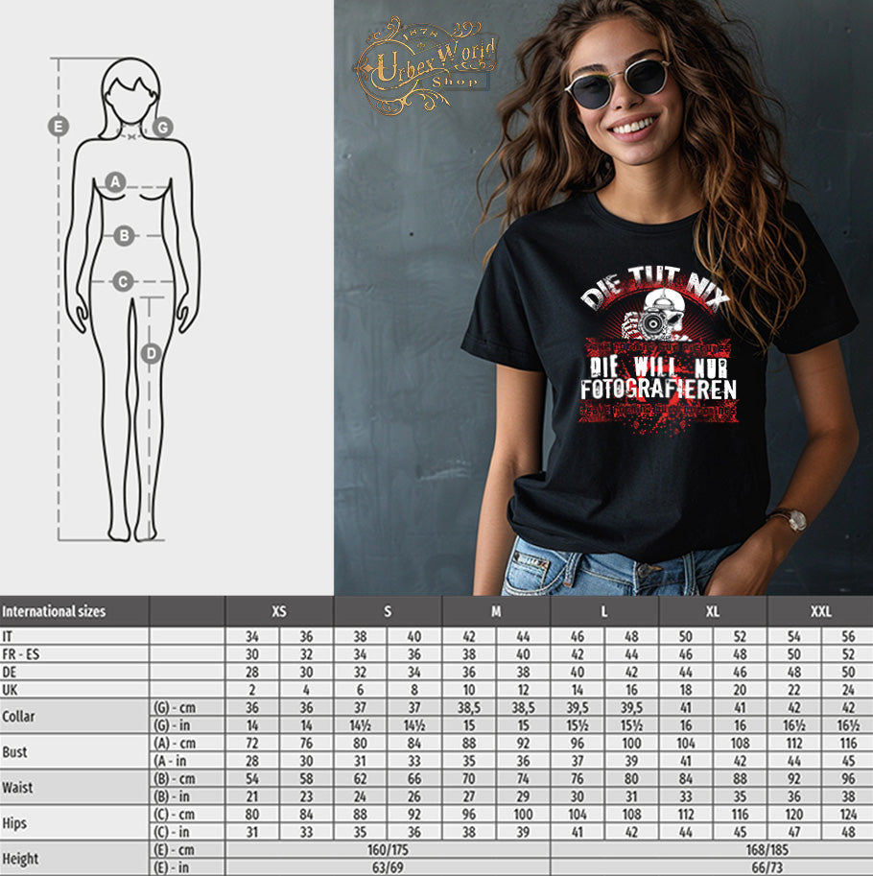
Task: Click the '(B) - in' unit label
Action: click(x=172, y=796)
